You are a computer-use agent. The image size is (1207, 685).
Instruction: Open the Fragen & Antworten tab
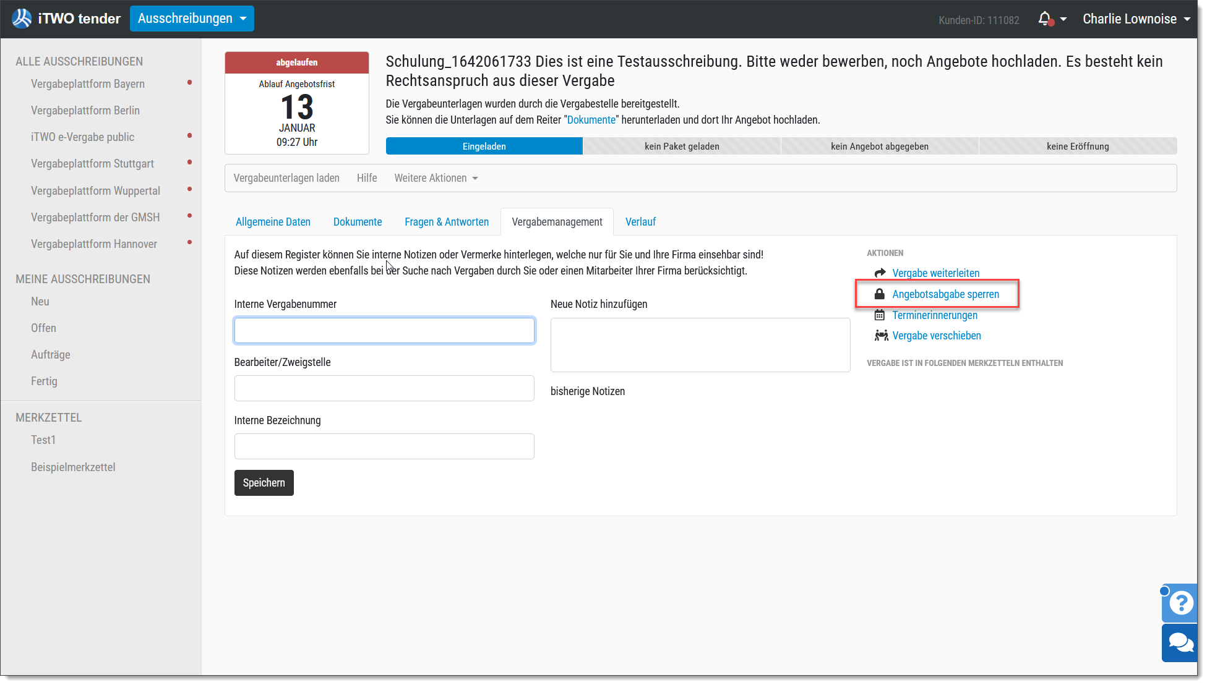(x=447, y=222)
